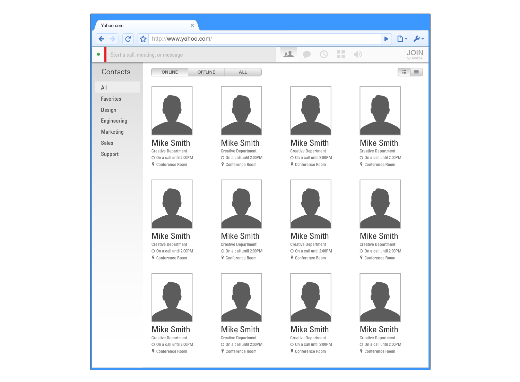Click the 'Start a call, meeting, or message' field

[x=191, y=55]
